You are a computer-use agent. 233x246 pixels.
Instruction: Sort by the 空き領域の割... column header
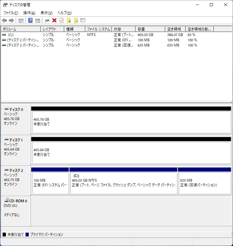200,29
